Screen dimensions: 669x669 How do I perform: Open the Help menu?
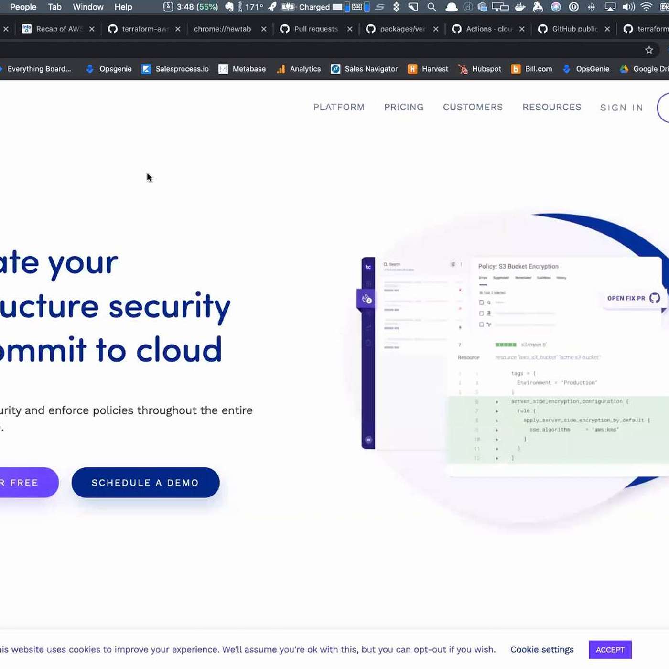(x=123, y=7)
